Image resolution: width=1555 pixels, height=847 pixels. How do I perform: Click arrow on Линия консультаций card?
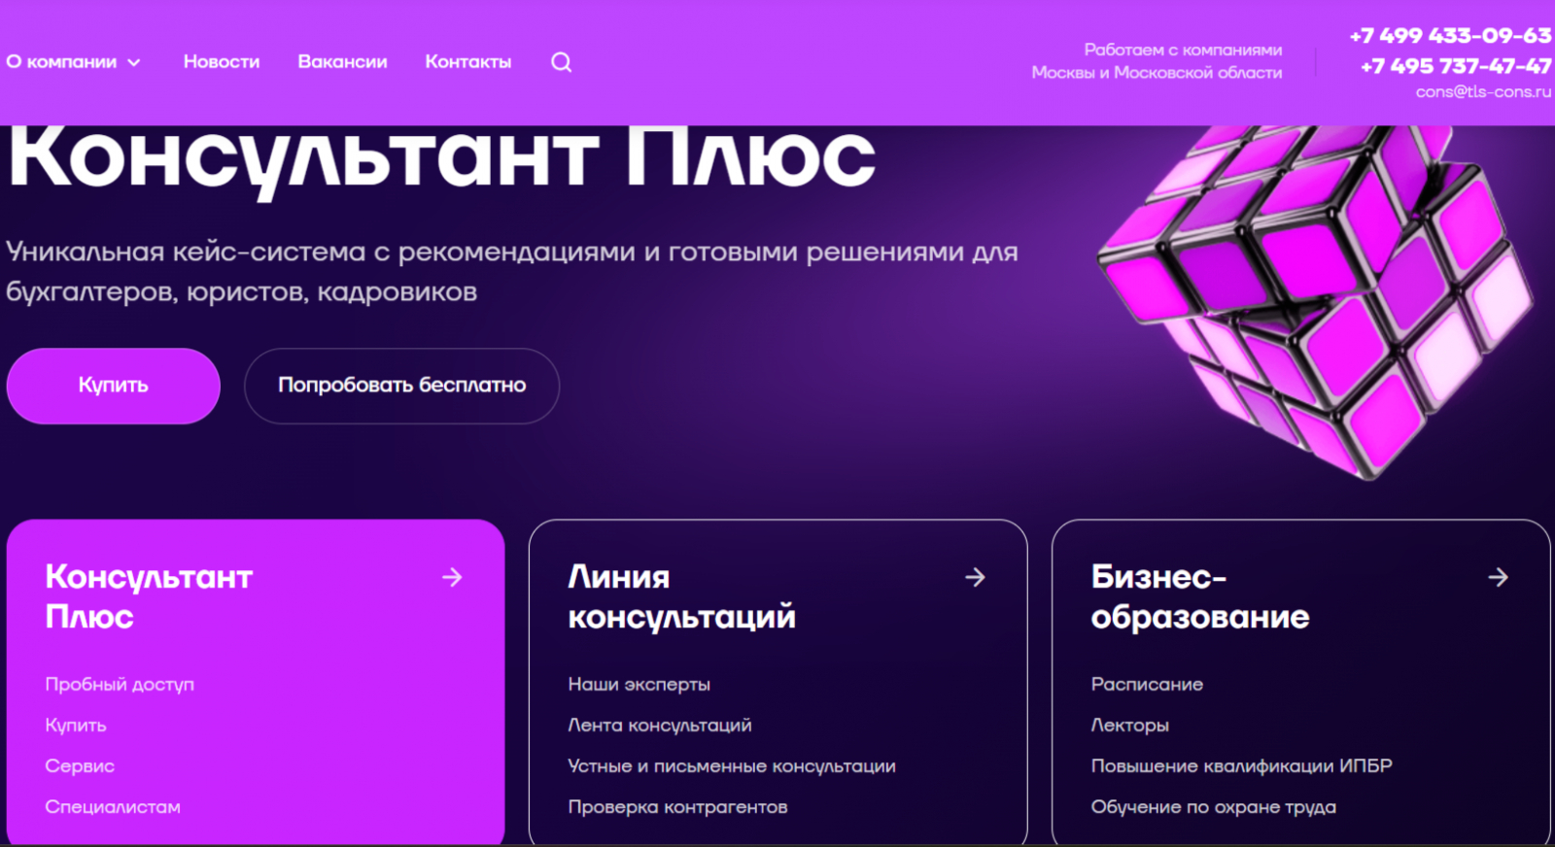(x=975, y=577)
